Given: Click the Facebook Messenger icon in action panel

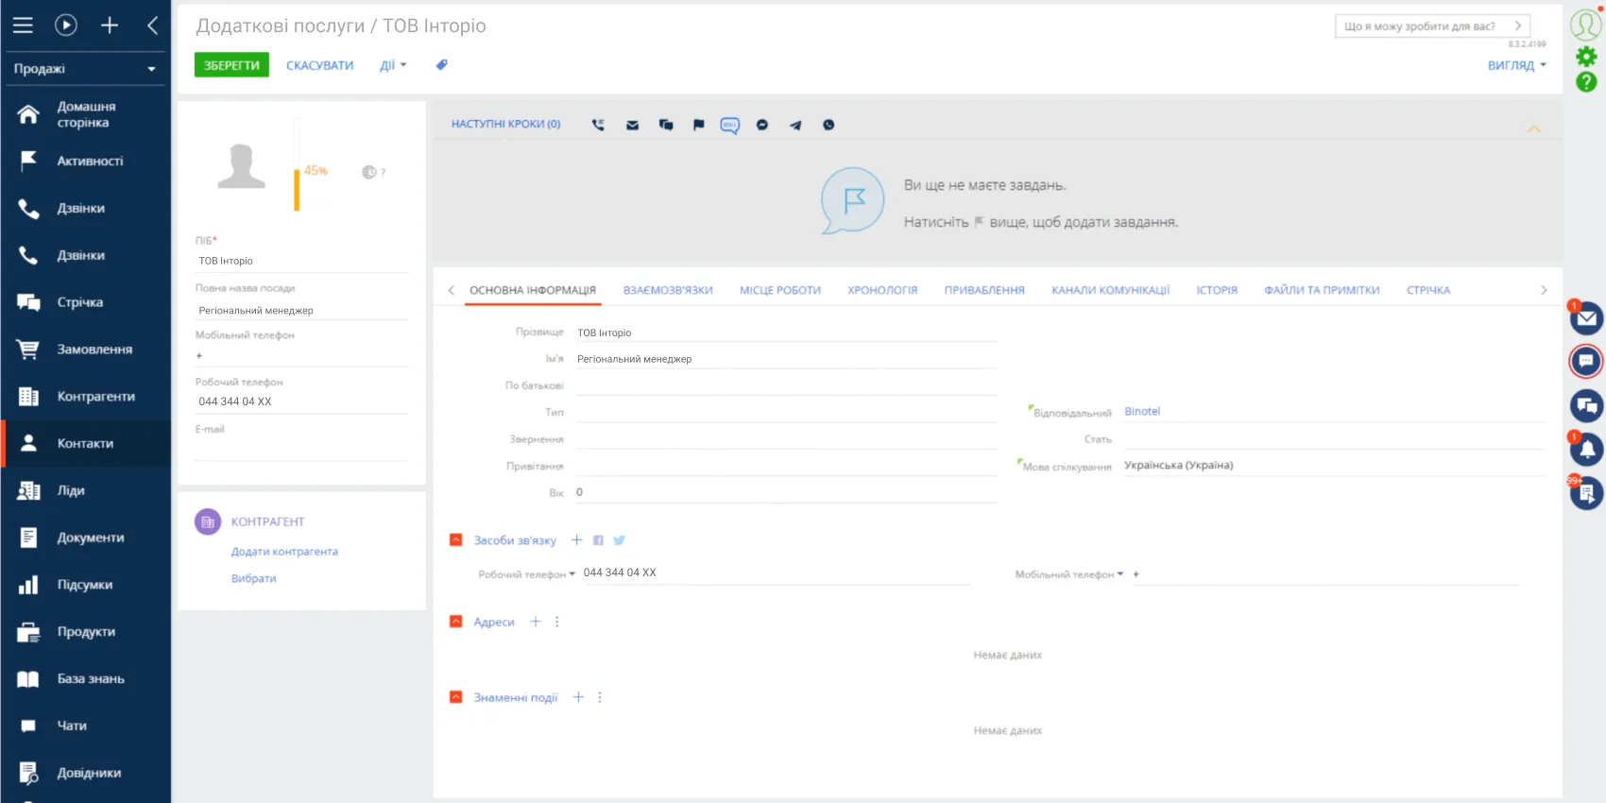Looking at the screenshot, I should 762,125.
